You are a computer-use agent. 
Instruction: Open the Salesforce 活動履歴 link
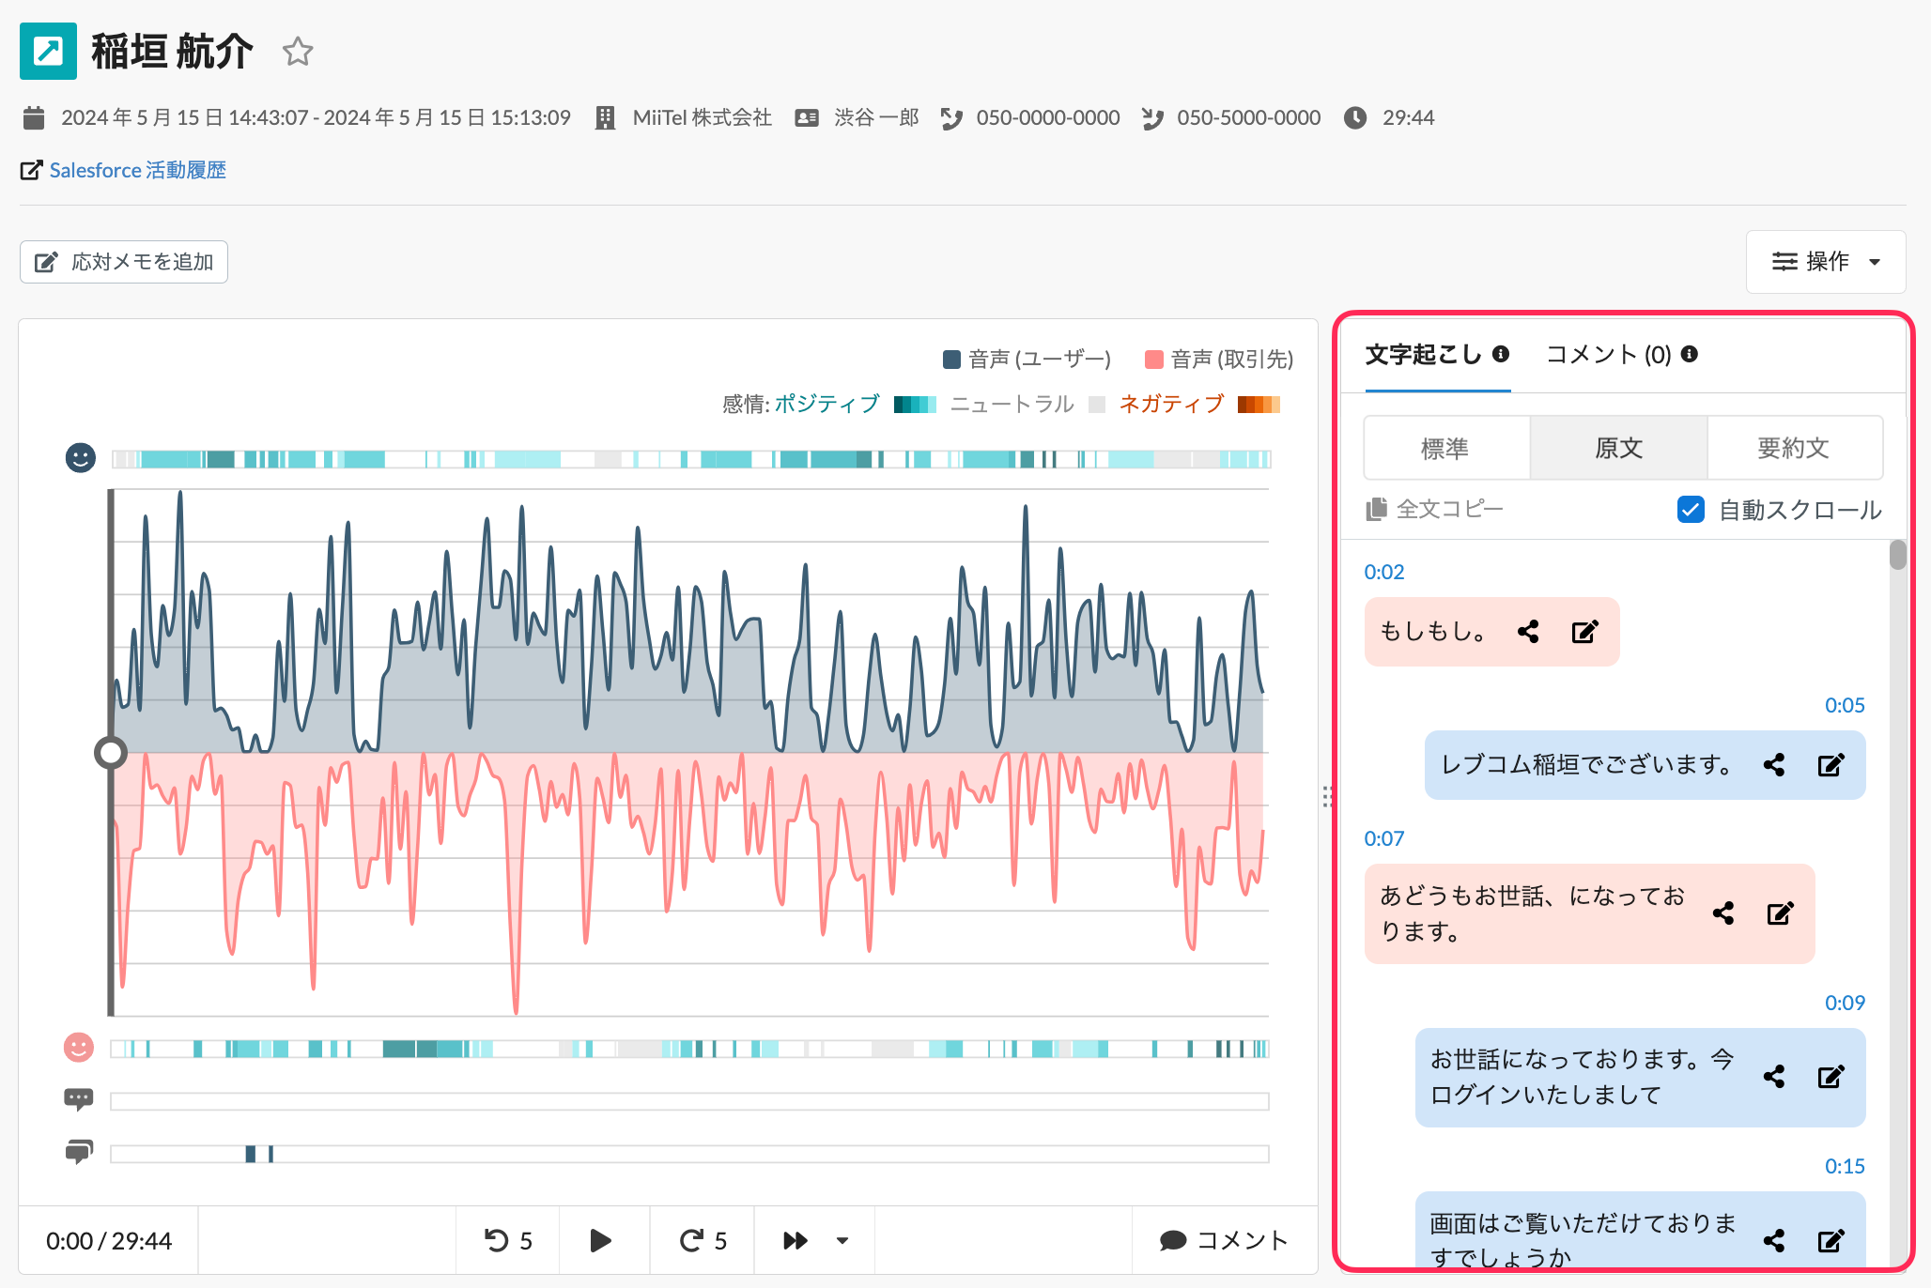pos(137,170)
